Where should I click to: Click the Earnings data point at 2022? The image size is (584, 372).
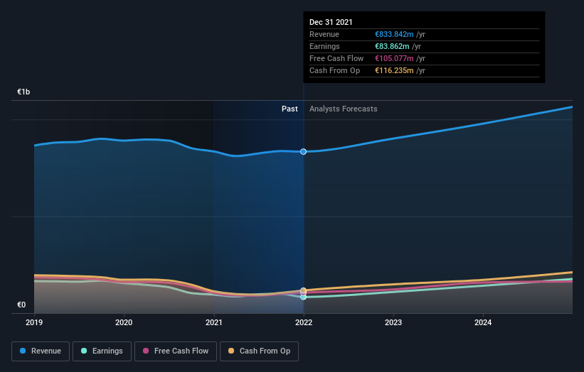(304, 297)
